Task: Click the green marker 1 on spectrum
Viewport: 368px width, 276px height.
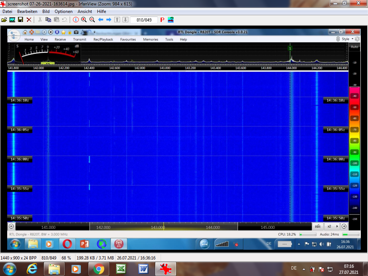Action: [x=290, y=49]
